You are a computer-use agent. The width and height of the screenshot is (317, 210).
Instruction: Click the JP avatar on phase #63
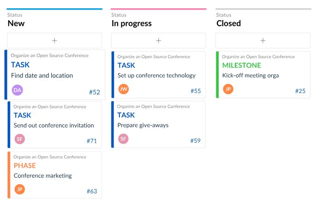coord(19,189)
